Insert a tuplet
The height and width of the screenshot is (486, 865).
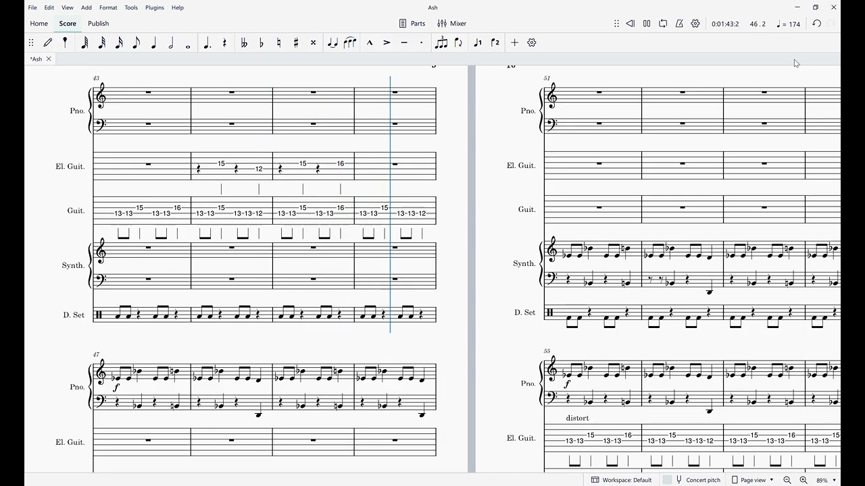[441, 43]
